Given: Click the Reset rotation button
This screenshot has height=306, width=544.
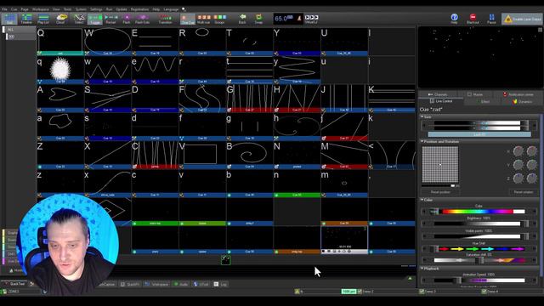Looking at the screenshot, I should click(524, 192).
